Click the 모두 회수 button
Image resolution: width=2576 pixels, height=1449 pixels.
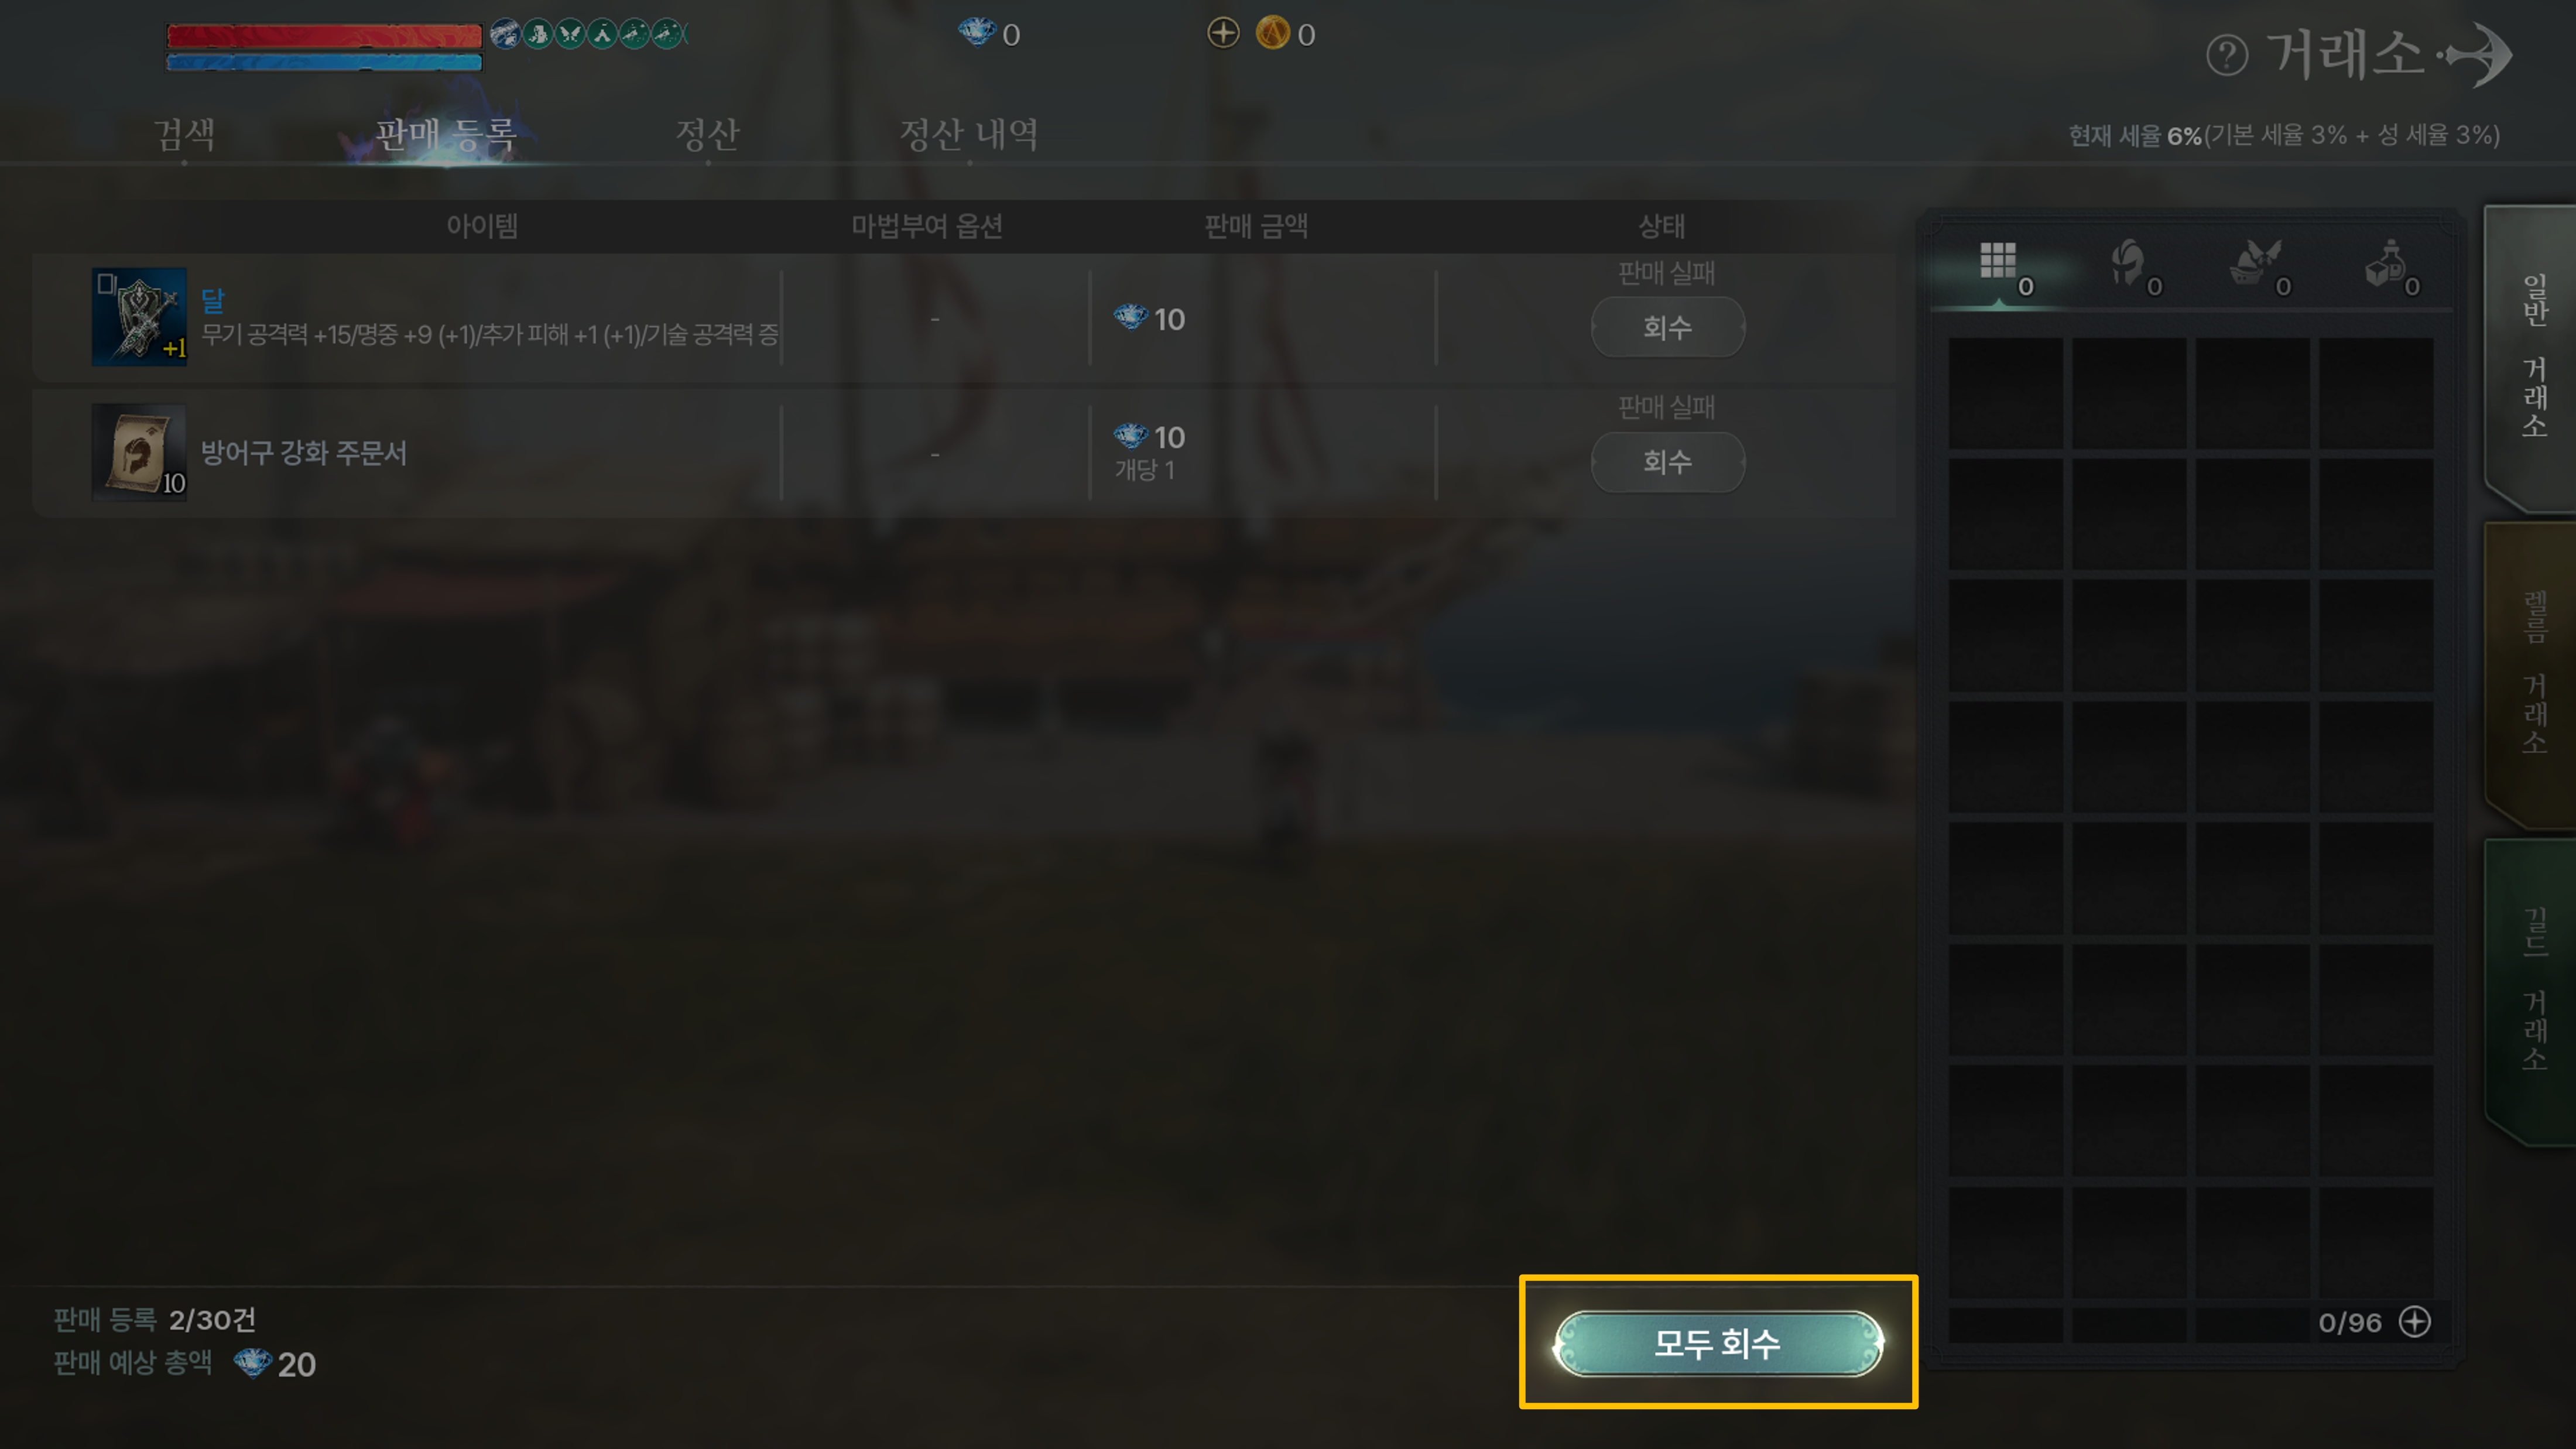[1717, 1343]
